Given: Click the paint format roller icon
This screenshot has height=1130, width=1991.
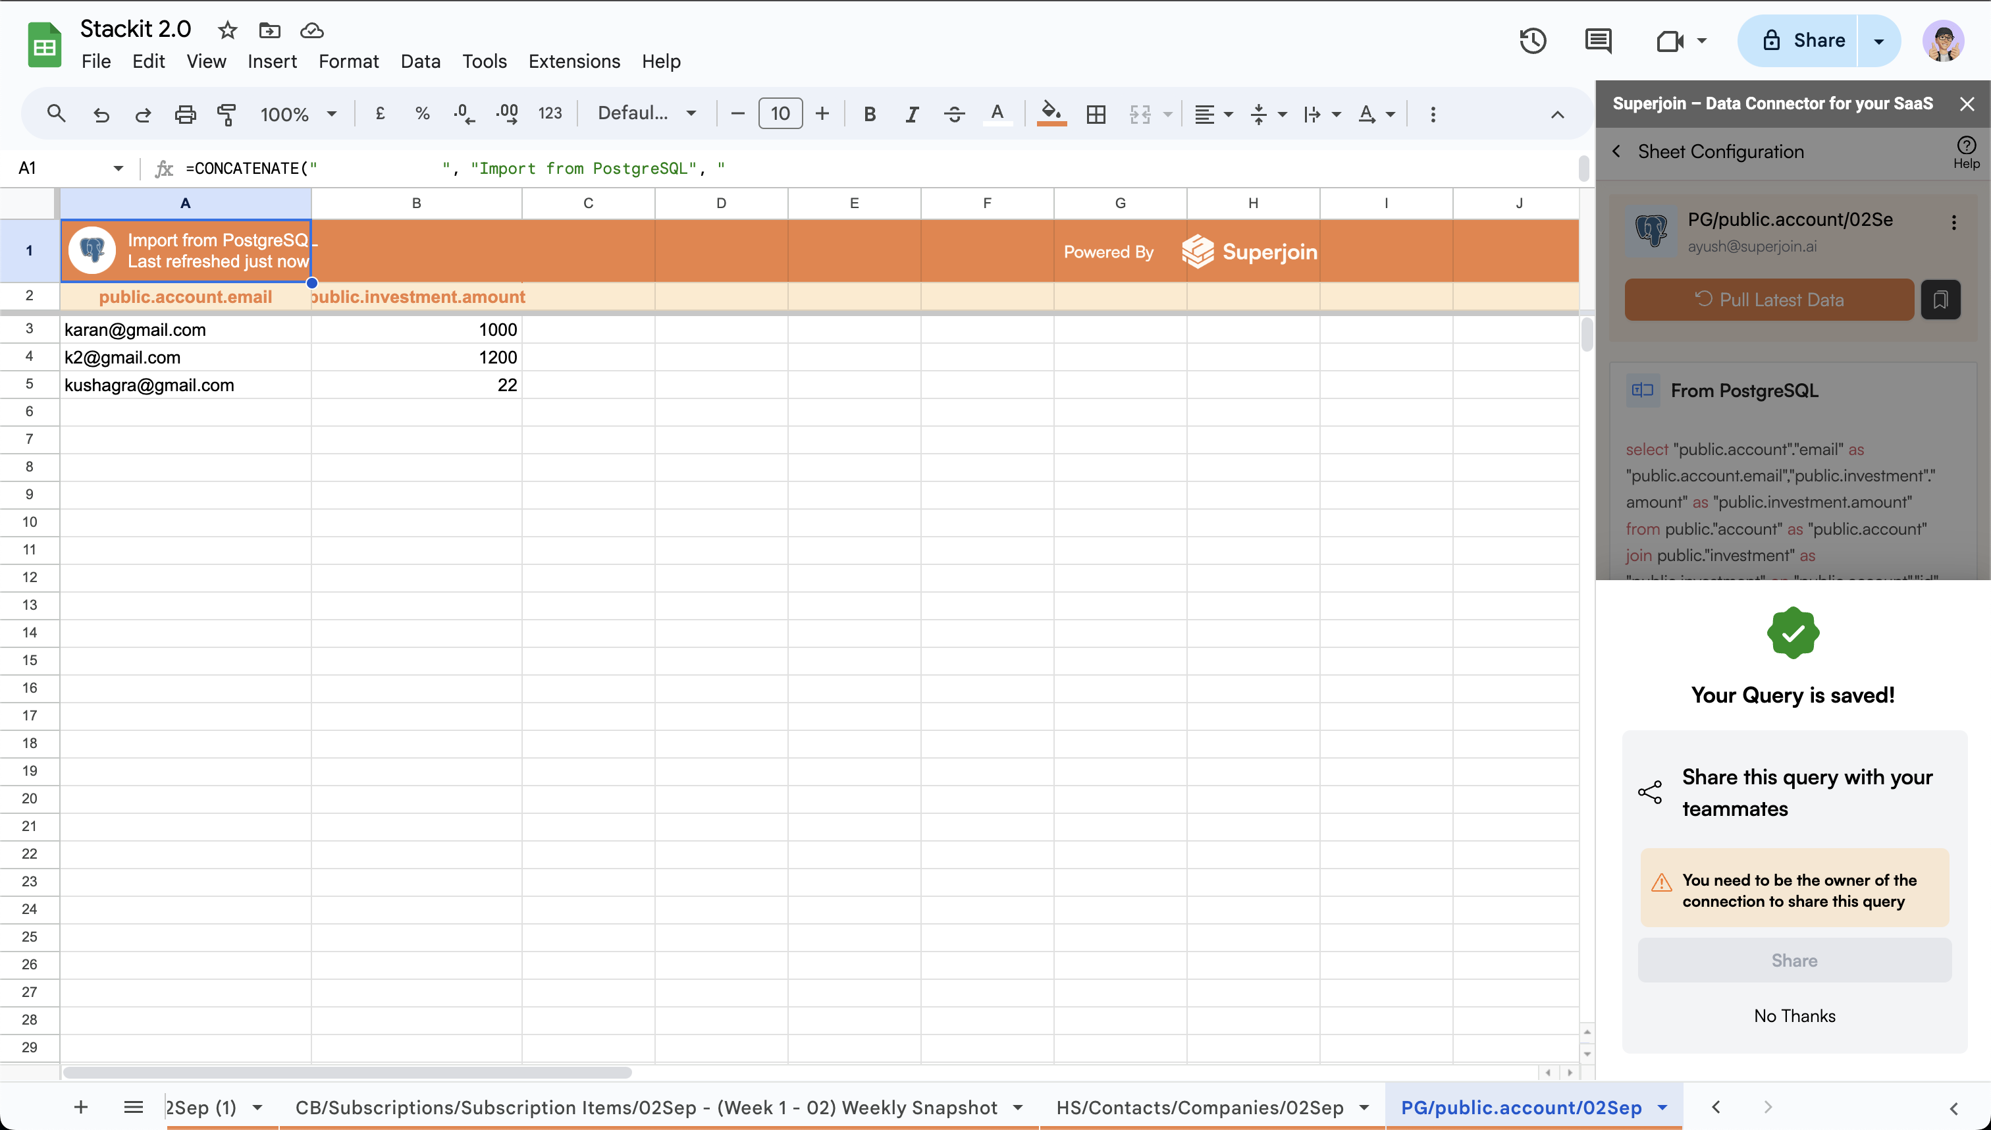Looking at the screenshot, I should pyautogui.click(x=226, y=114).
